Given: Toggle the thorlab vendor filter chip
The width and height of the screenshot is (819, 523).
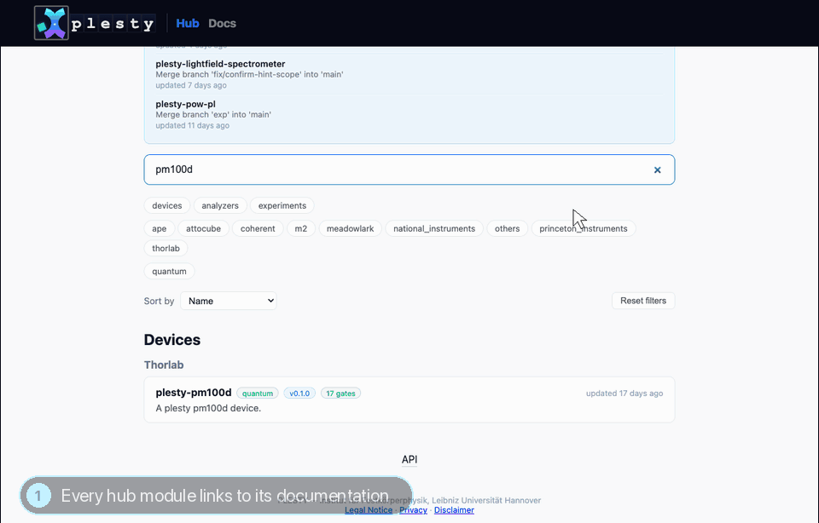Looking at the screenshot, I should 166,248.
